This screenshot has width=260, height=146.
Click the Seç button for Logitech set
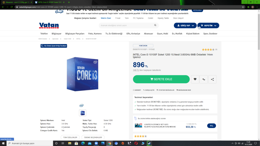tap(211, 126)
